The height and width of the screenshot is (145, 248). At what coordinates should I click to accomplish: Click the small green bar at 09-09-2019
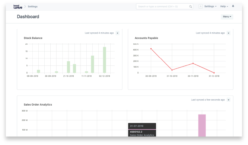[x=38, y=71]
